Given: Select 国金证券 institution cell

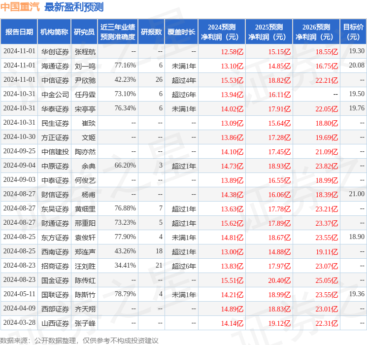Looking at the screenshot, I should click(x=55, y=280).
